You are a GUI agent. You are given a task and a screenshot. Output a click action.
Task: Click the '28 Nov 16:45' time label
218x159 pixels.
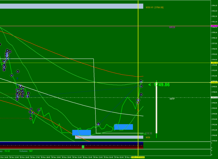[x=25, y=158]
